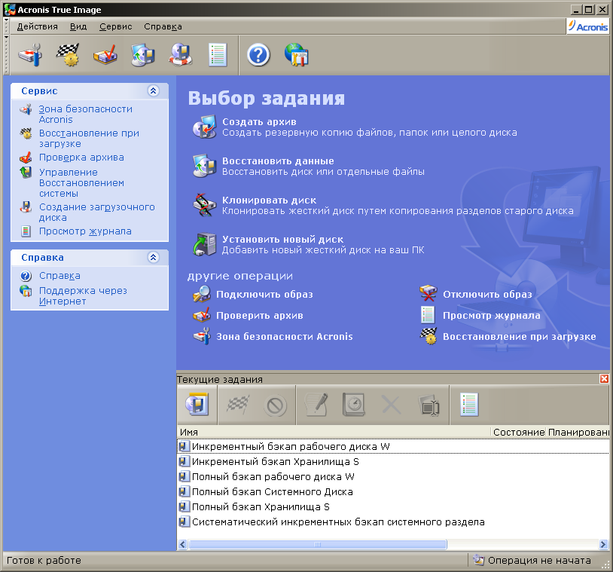Click the Клонировать диск task title
The image size is (613, 572).
point(269,200)
